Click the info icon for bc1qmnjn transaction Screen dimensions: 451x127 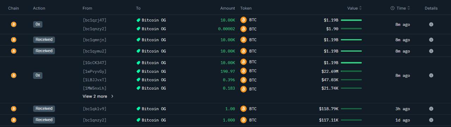(x=431, y=40)
